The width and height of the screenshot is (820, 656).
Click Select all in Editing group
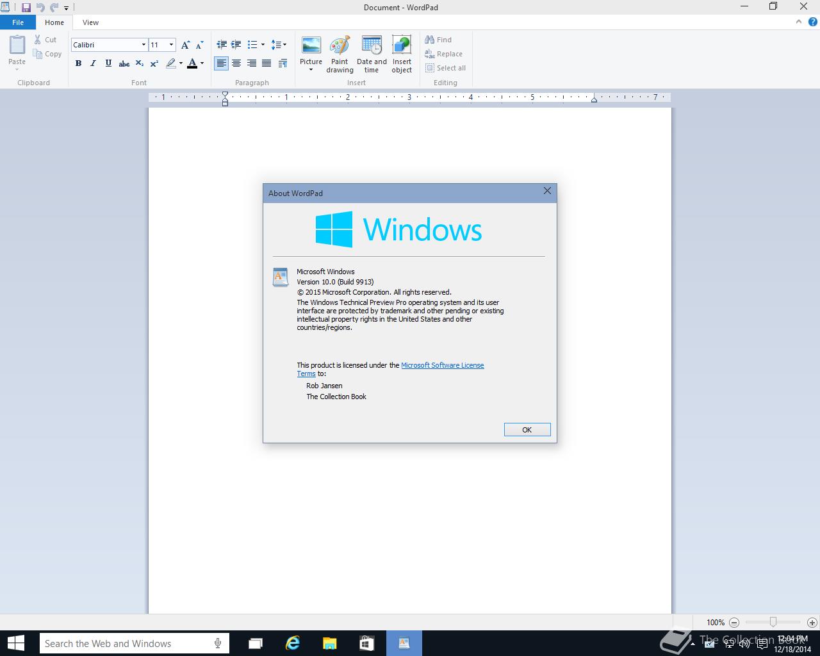[x=445, y=68]
